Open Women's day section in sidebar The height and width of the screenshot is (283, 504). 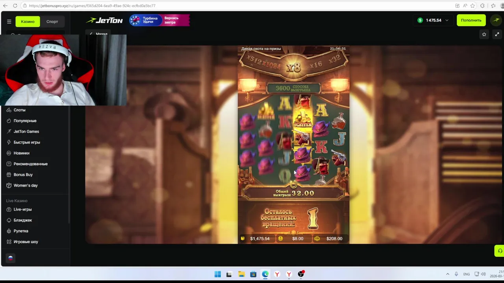tap(26, 186)
